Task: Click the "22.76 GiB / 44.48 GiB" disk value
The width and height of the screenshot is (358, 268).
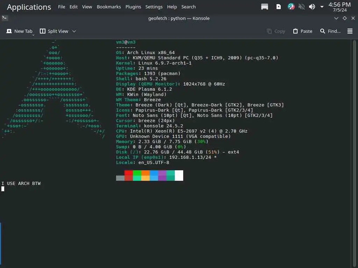Action: 173,152
